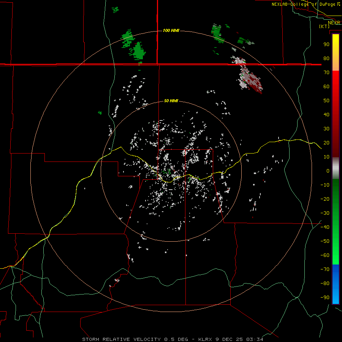The image size is (342, 342).
Task: Click the 90 value on the velocity scale
Action: point(326,44)
